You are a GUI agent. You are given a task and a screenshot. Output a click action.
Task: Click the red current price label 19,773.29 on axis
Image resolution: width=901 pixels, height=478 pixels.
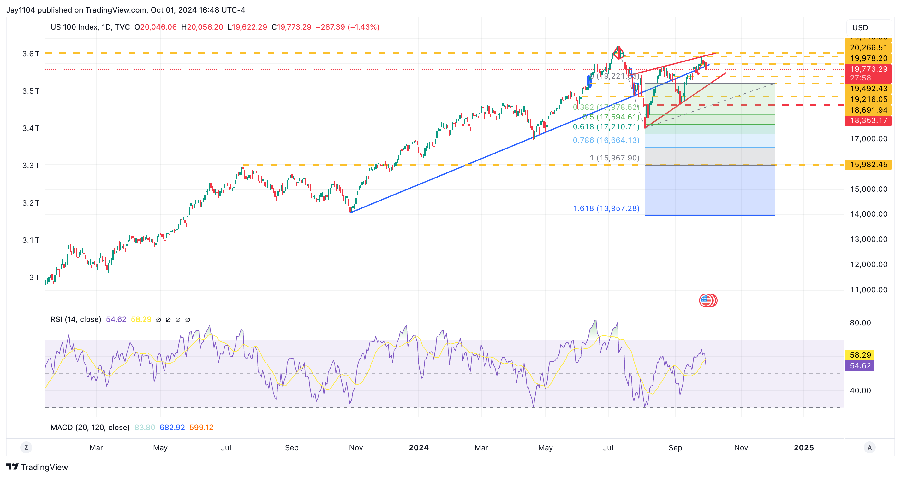click(868, 69)
